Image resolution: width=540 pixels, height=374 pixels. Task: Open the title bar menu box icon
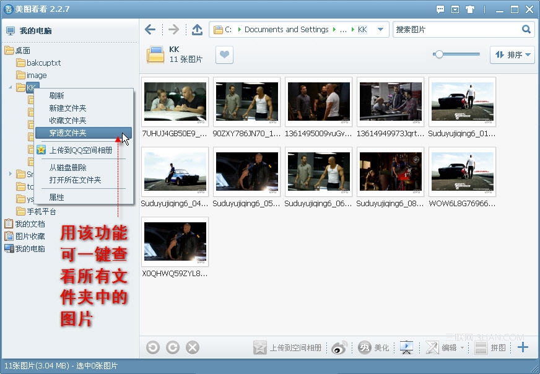[x=455, y=9]
